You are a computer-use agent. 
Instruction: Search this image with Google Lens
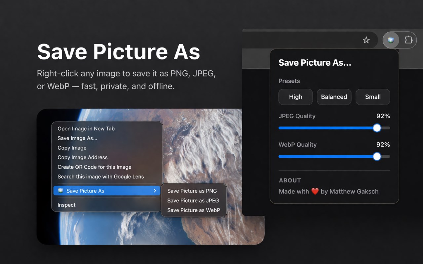[x=100, y=177]
